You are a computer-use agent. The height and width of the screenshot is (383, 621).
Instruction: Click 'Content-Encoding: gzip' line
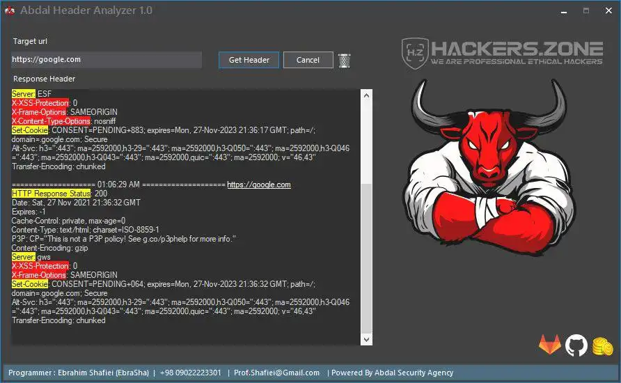[x=49, y=248]
